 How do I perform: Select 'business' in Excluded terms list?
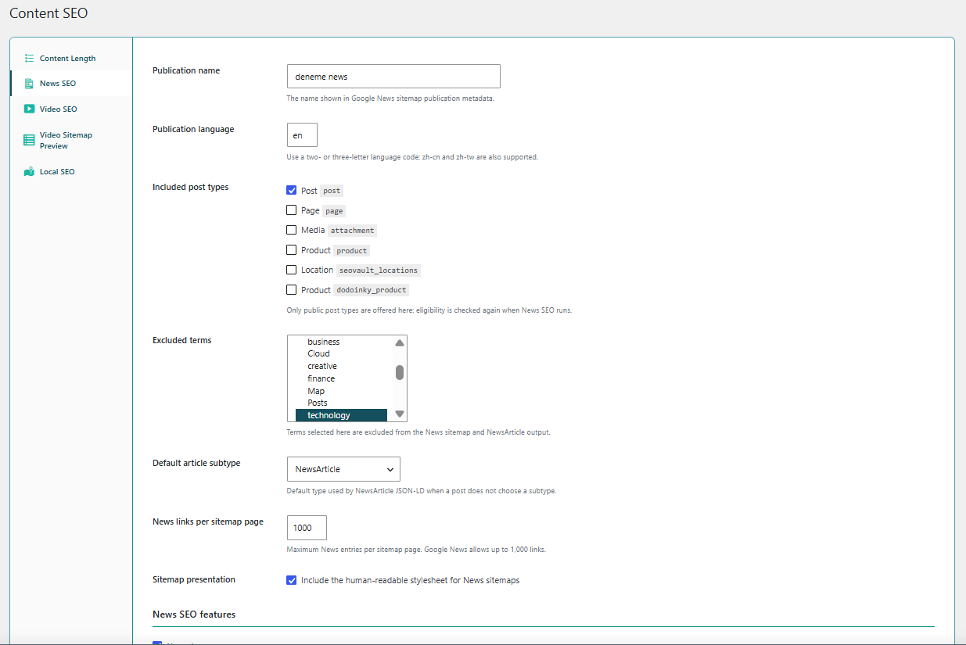[341, 342]
